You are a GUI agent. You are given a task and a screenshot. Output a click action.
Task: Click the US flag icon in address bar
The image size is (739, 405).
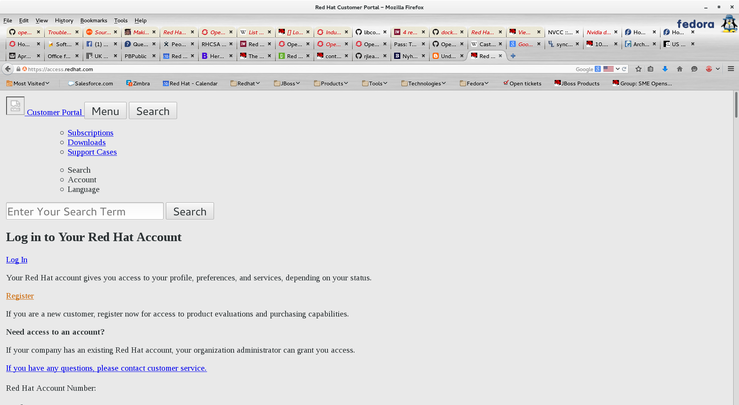pyautogui.click(x=609, y=69)
